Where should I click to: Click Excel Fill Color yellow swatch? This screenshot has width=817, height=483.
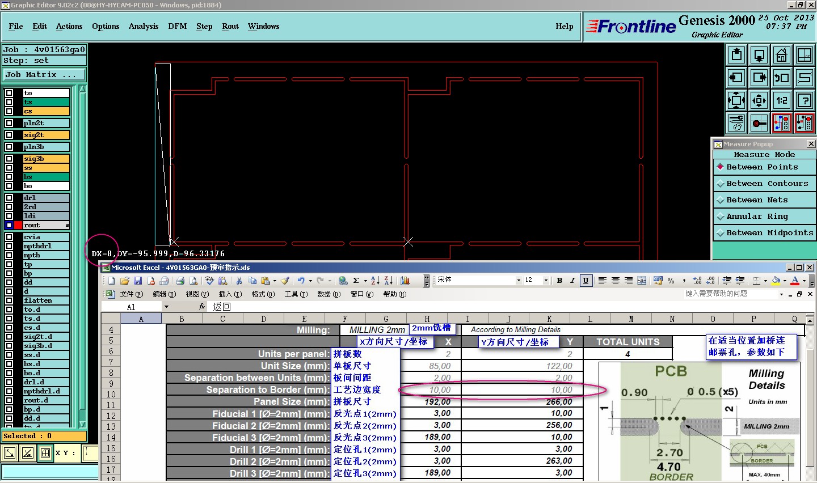coord(776,281)
